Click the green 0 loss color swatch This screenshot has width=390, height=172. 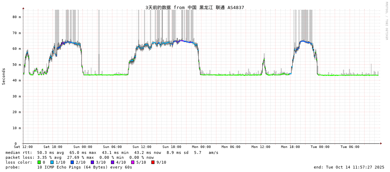click(x=39, y=162)
